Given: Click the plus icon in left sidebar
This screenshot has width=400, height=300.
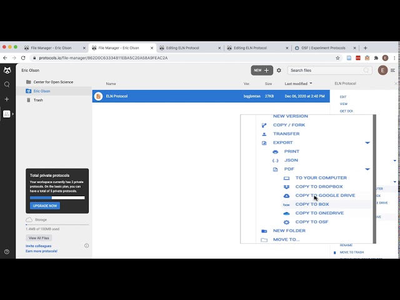Looking at the screenshot, I should [7, 99].
